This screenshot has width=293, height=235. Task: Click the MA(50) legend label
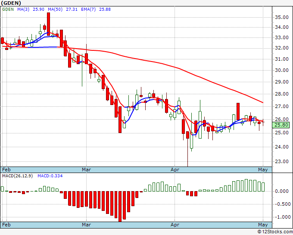55,9
